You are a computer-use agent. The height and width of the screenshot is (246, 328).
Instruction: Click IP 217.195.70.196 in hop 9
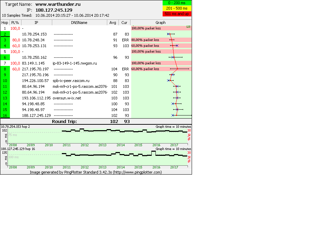click(x=35, y=75)
